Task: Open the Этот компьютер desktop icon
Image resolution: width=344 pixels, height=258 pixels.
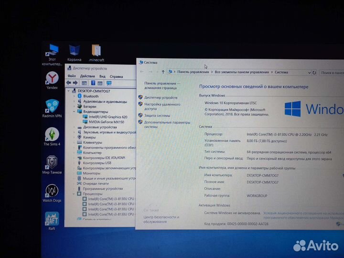Action: click(52, 54)
